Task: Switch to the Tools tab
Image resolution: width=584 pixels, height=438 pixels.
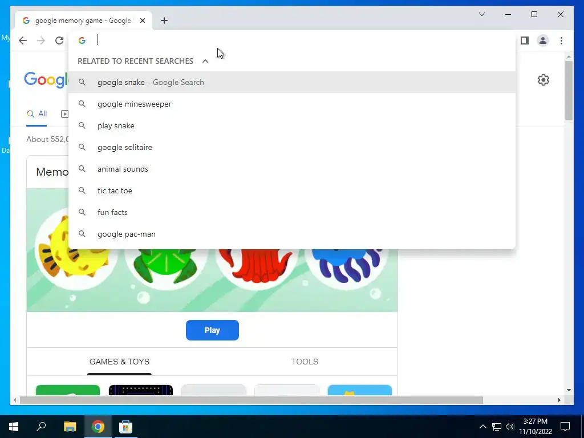Action: (305, 362)
